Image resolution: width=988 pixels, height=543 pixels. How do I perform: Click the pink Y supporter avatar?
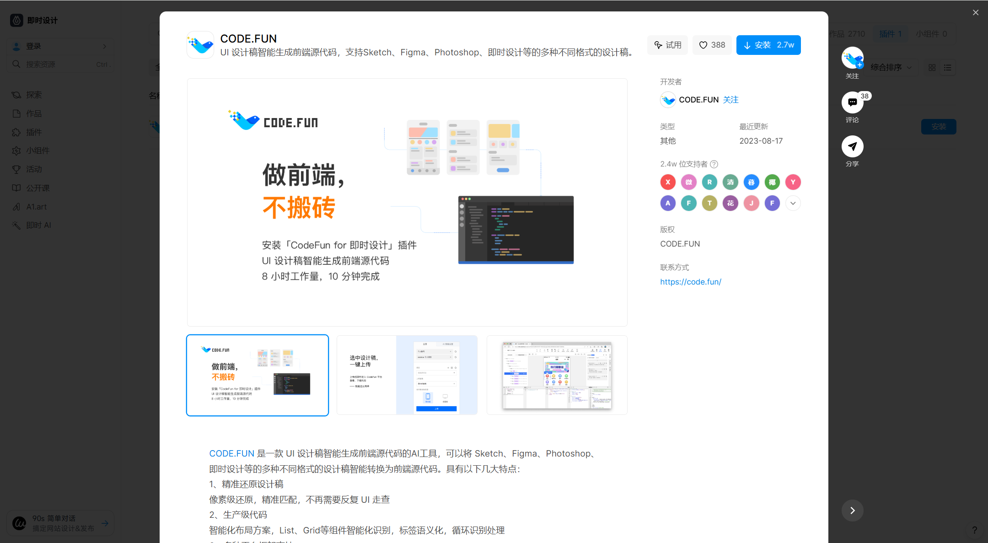[793, 182]
